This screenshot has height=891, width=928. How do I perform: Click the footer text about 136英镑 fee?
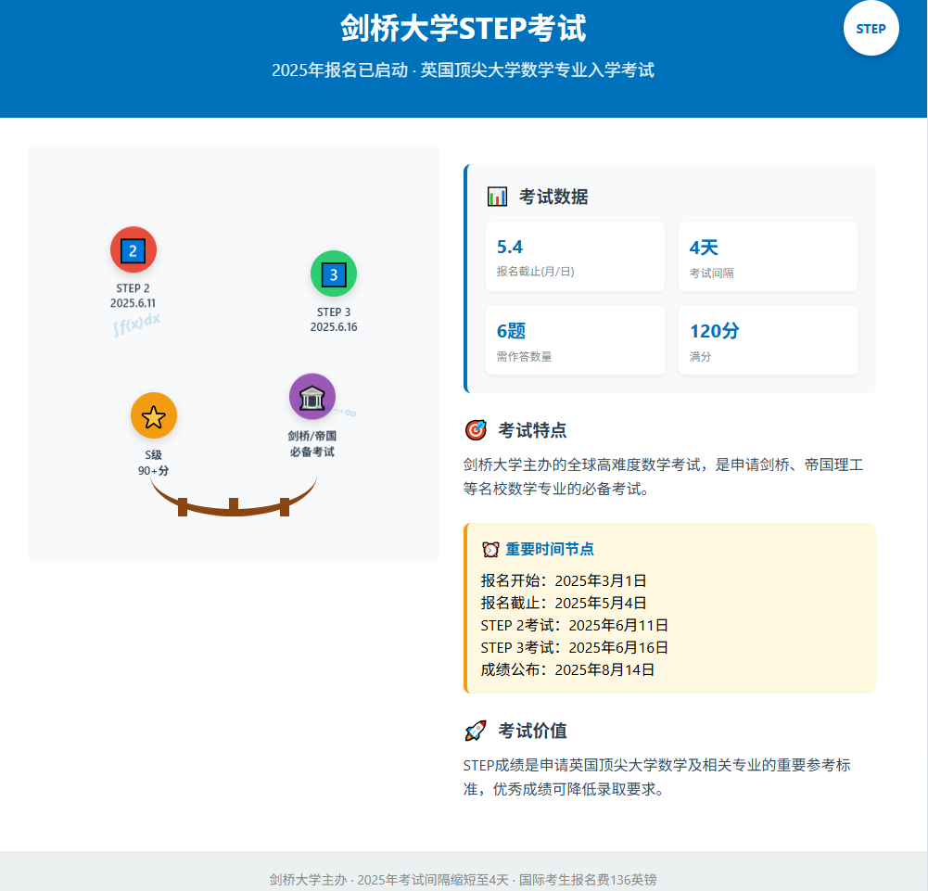click(x=464, y=879)
